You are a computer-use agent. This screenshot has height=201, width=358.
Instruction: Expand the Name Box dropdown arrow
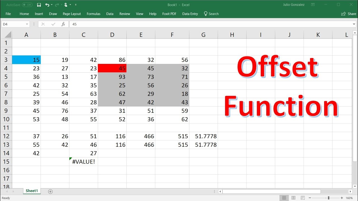tap(27, 24)
